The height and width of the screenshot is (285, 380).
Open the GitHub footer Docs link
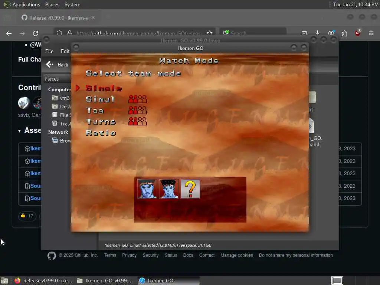(188, 255)
